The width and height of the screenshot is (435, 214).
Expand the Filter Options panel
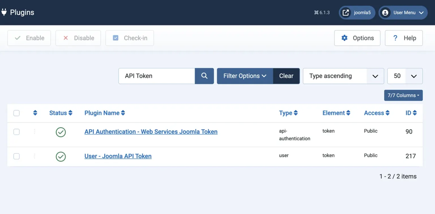(x=245, y=76)
